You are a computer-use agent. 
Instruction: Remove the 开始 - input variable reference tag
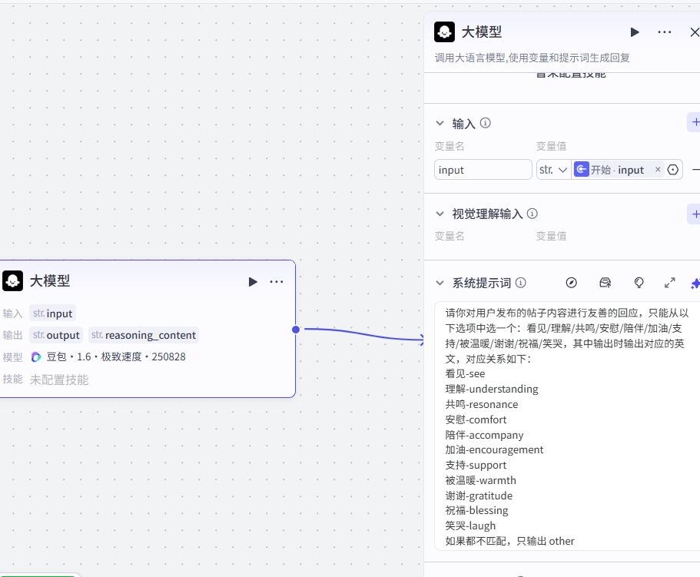(658, 170)
